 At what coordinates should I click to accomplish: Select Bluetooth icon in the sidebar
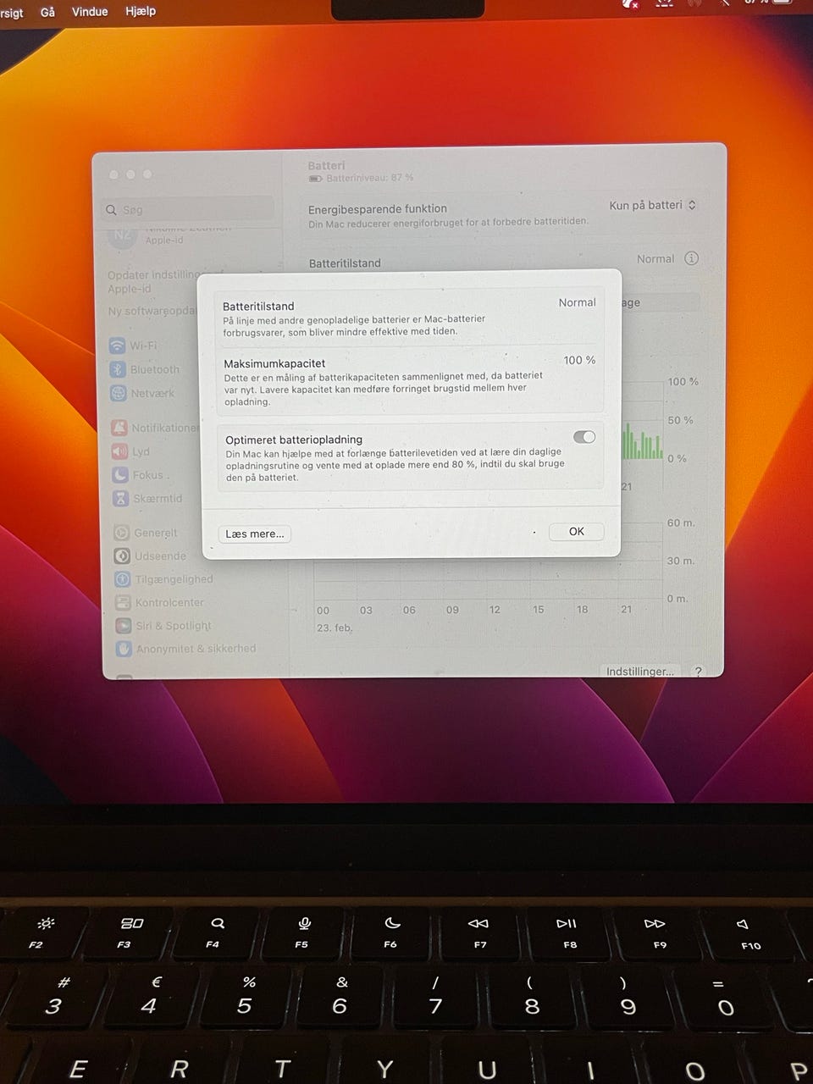118,369
